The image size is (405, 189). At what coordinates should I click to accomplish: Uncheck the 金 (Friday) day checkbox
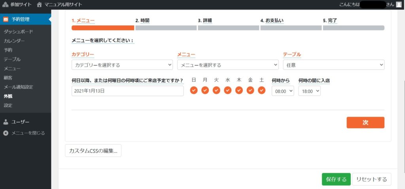[x=250, y=91]
